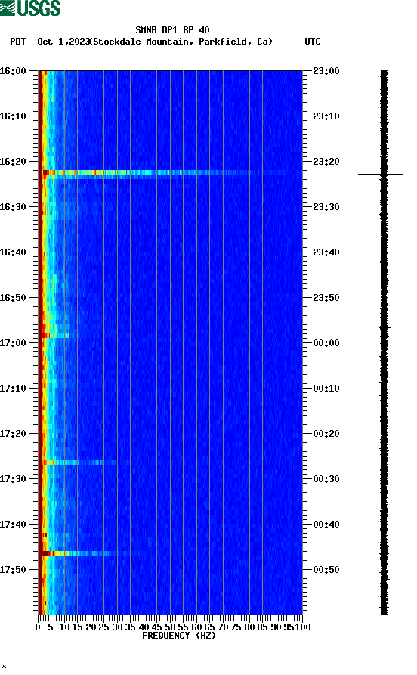Viewport: 417px width, 675px height.
Task: Click the 100 Hz frequency tick label
Action: 302,627
